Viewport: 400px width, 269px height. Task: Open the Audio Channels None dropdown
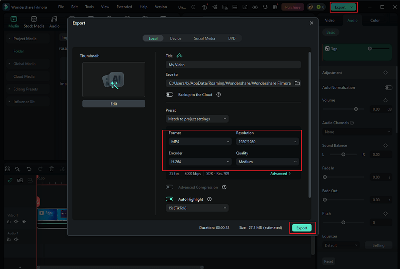(x=357, y=132)
